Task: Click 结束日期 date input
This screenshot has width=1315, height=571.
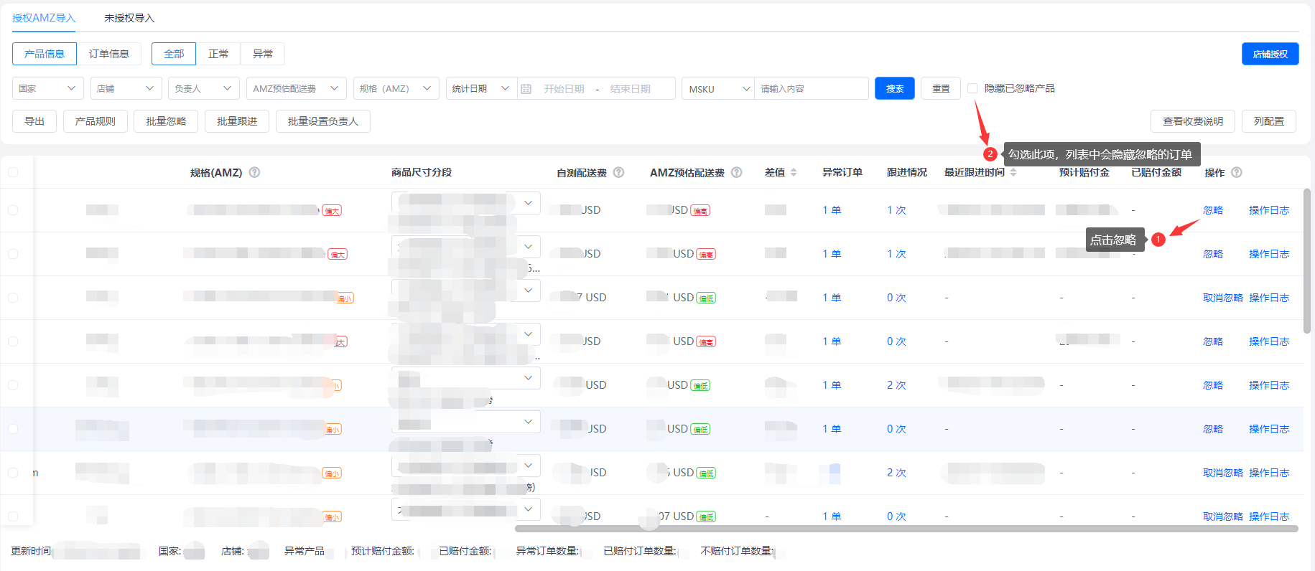Action: (x=631, y=88)
